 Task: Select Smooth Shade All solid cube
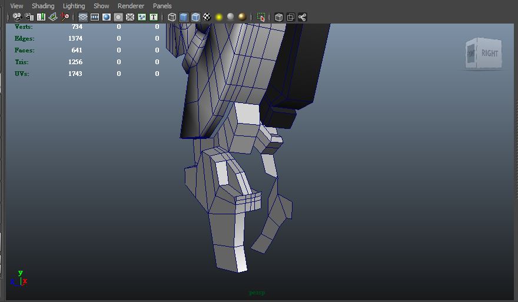(x=184, y=17)
